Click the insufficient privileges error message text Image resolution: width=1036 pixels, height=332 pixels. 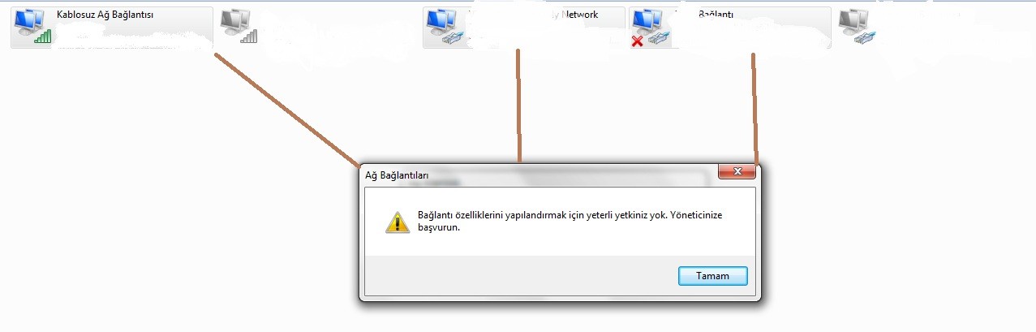coord(570,222)
